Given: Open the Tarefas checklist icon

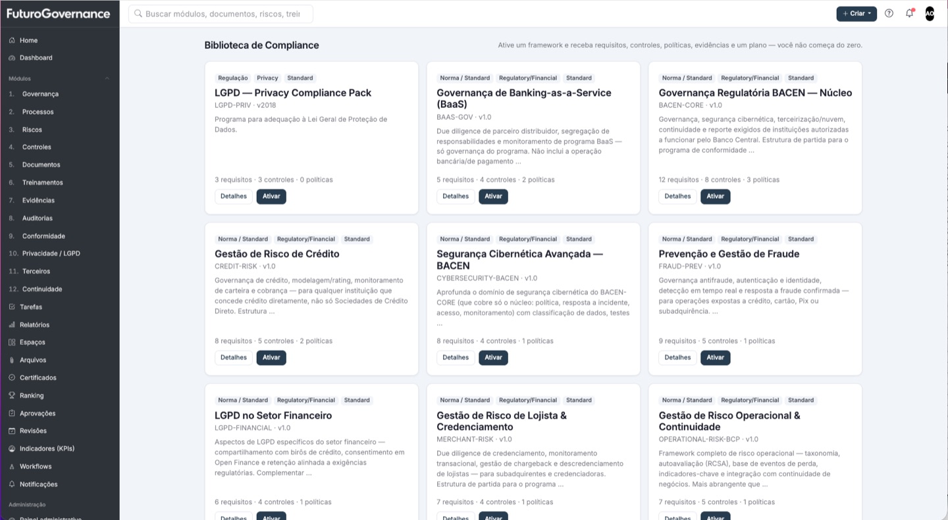Looking at the screenshot, I should pos(13,307).
